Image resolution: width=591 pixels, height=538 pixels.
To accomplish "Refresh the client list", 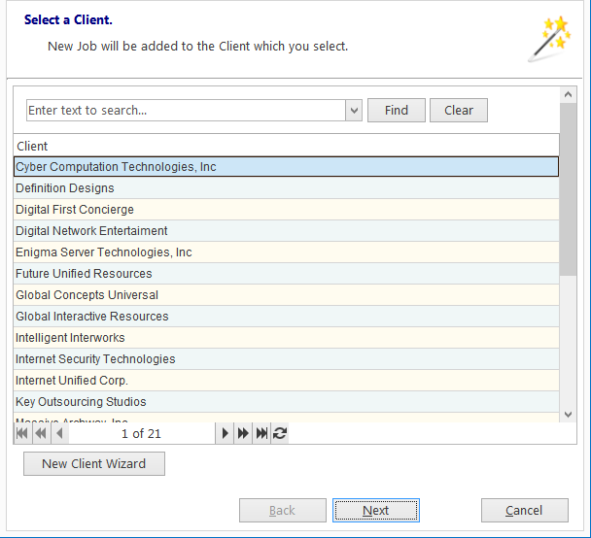I will [x=280, y=433].
